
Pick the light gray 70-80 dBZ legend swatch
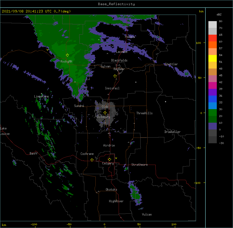(x=212, y=25)
